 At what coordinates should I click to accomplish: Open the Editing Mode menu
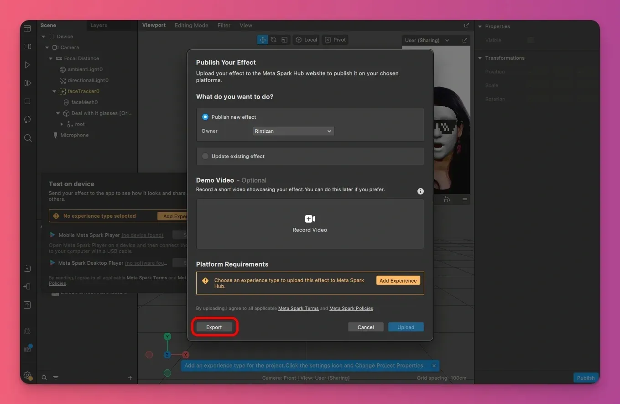(191, 26)
